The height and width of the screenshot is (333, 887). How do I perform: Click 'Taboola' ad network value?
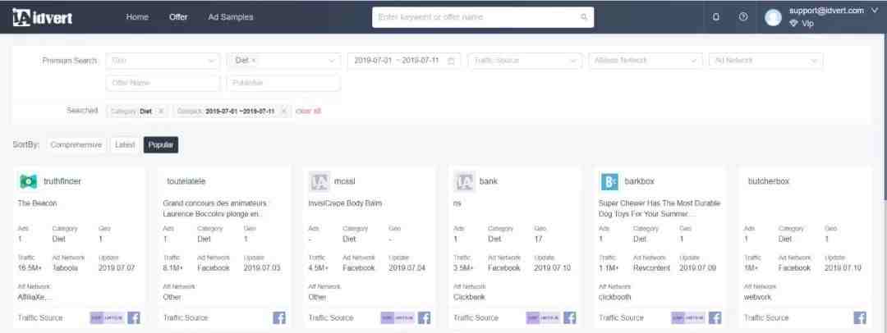pos(65,268)
